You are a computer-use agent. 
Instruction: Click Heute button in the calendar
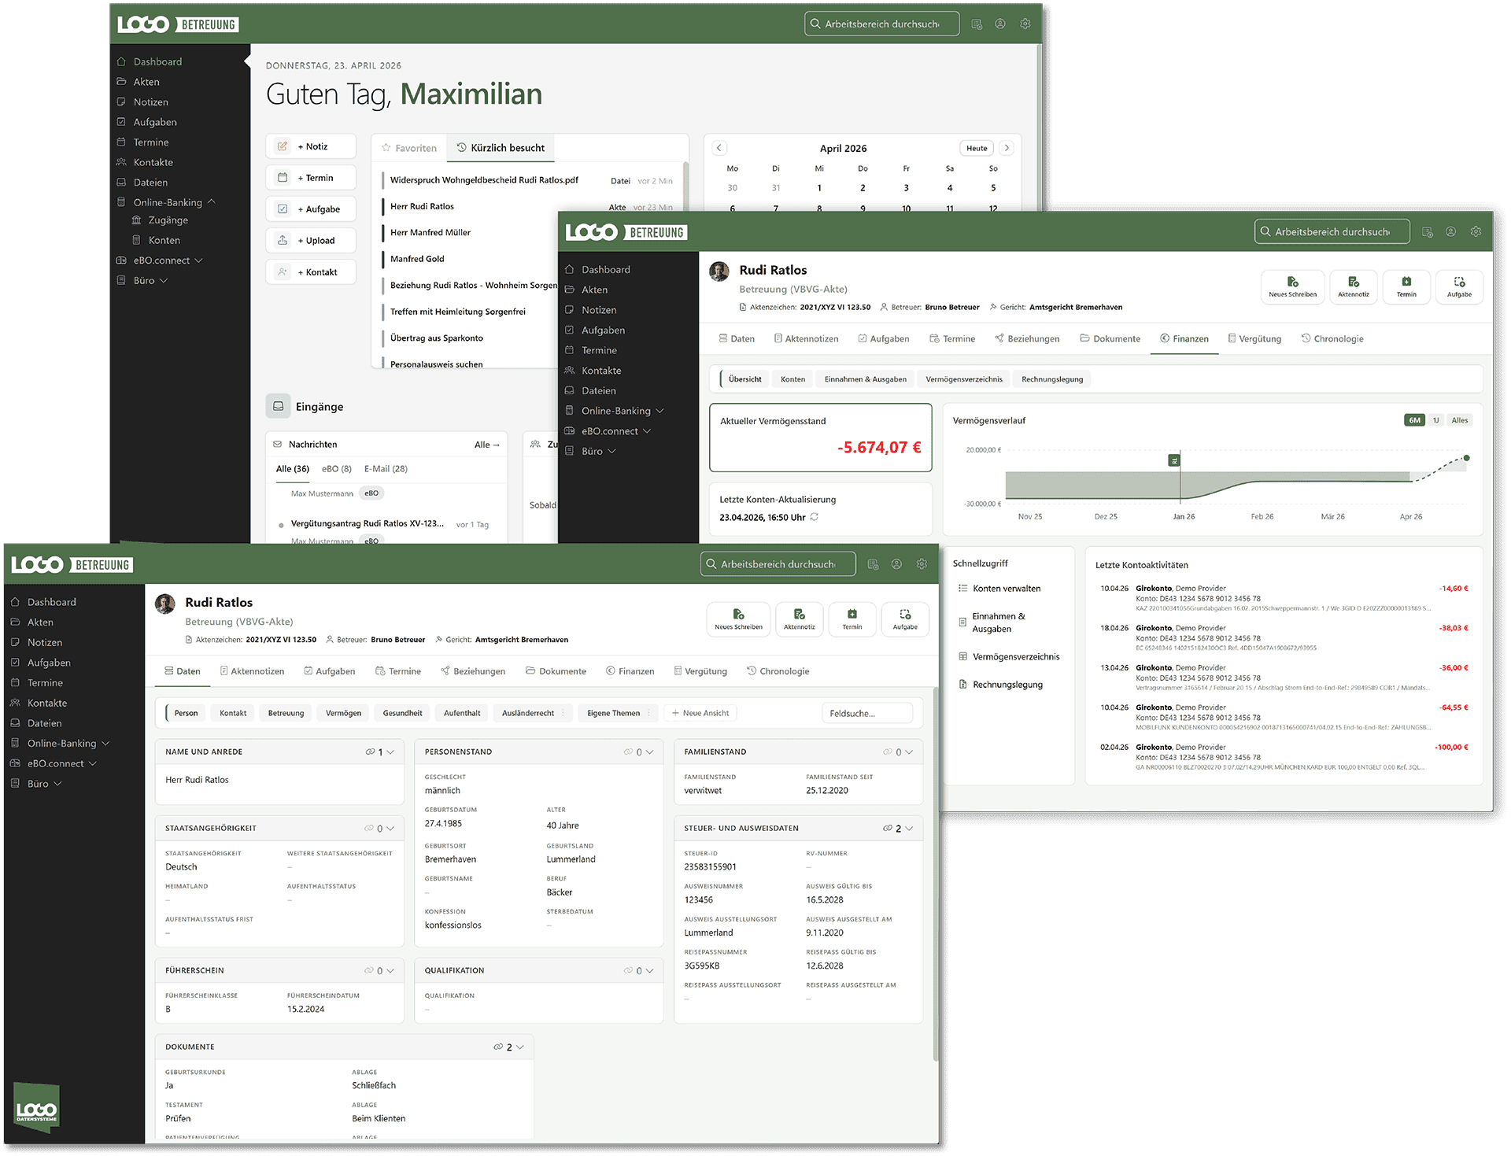click(977, 148)
